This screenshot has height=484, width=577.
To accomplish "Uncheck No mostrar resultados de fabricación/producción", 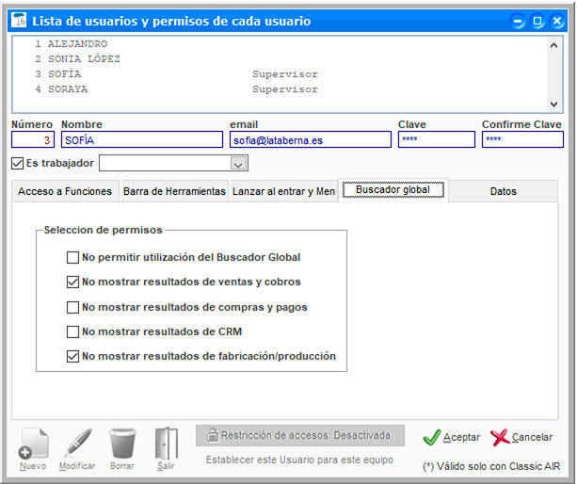I will 72,356.
